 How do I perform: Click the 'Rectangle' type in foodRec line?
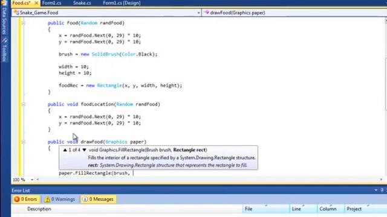109,86
